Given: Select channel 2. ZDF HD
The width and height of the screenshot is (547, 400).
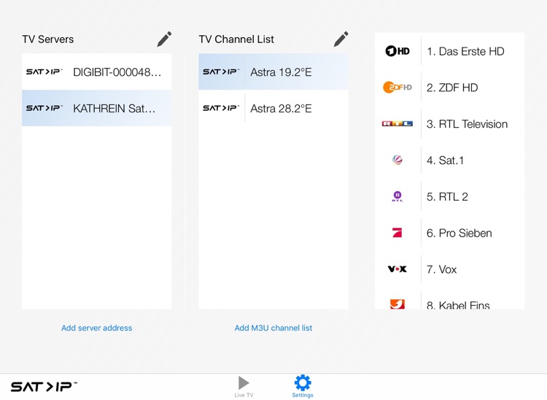Looking at the screenshot, I should tap(450, 88).
